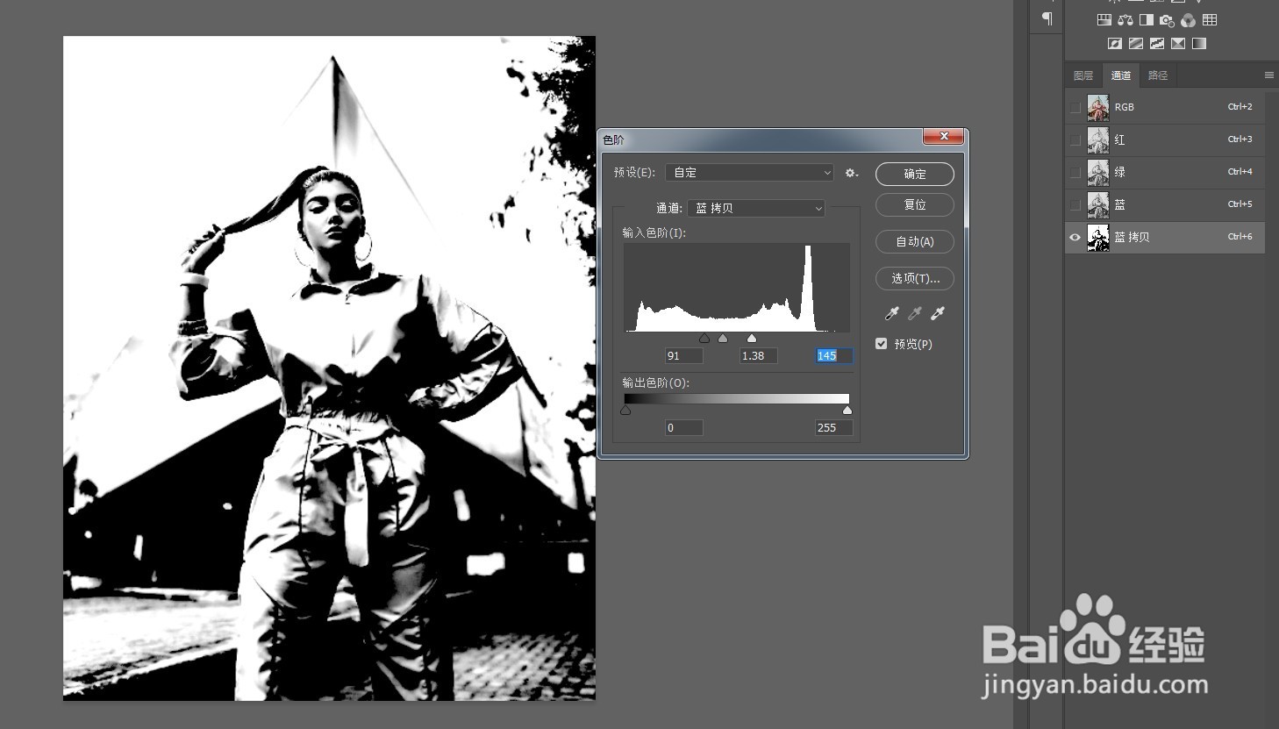Click the gamma field showing 1.38
This screenshot has width=1279, height=729.
click(758, 355)
